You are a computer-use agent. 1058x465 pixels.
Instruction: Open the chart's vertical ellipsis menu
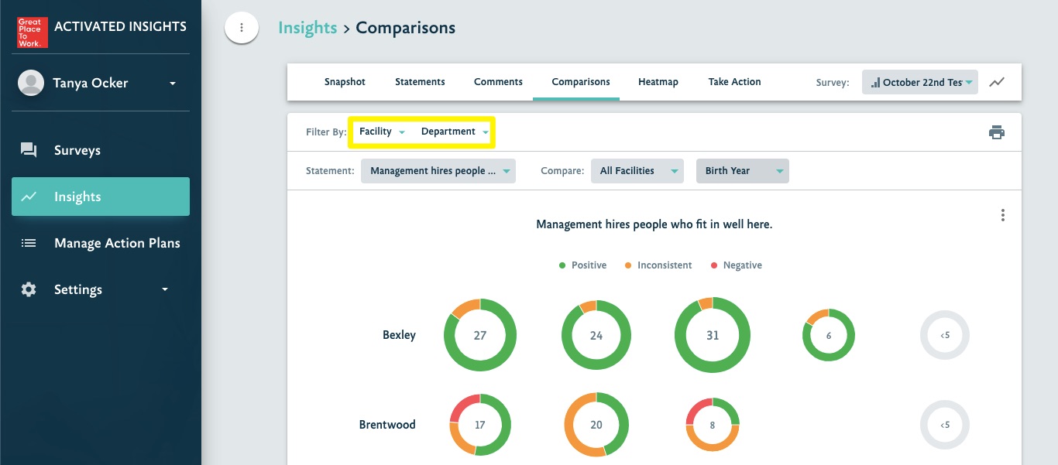pos(1002,215)
